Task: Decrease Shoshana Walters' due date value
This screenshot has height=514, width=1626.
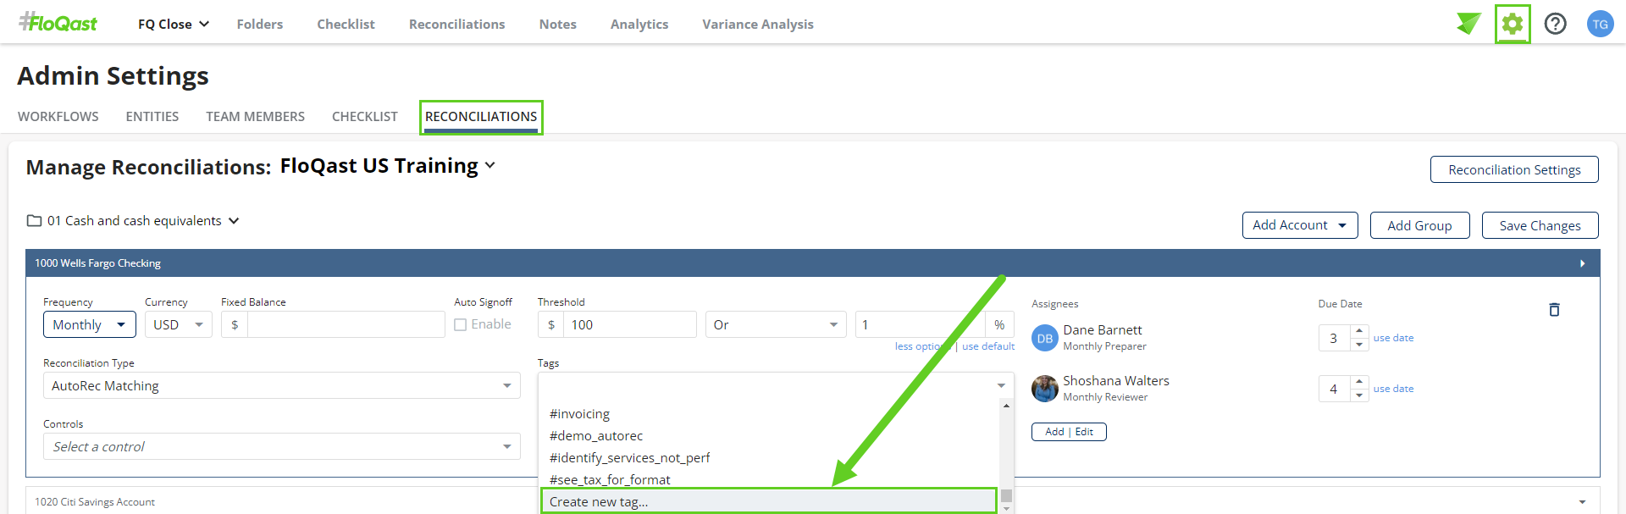Action: coord(1359,395)
